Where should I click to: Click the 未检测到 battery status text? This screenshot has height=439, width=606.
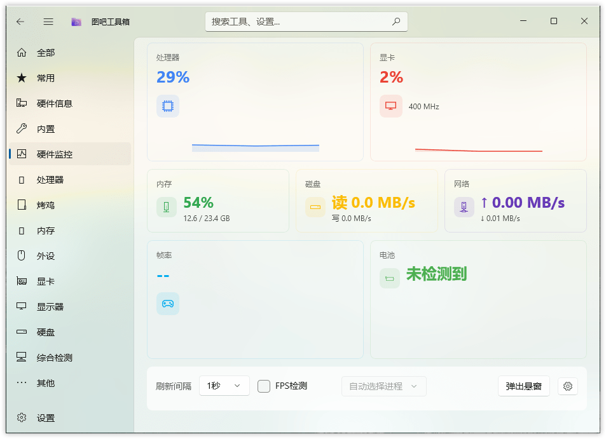coord(436,274)
